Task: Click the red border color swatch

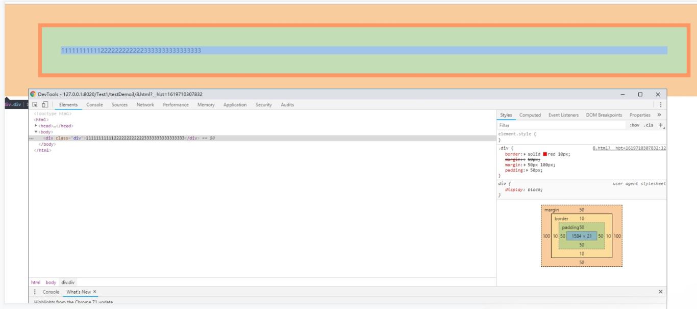Action: 545,154
